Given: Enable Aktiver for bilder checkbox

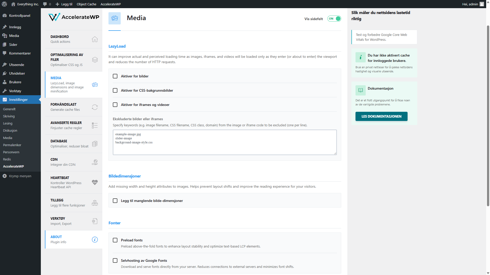Looking at the screenshot, I should click(115, 76).
